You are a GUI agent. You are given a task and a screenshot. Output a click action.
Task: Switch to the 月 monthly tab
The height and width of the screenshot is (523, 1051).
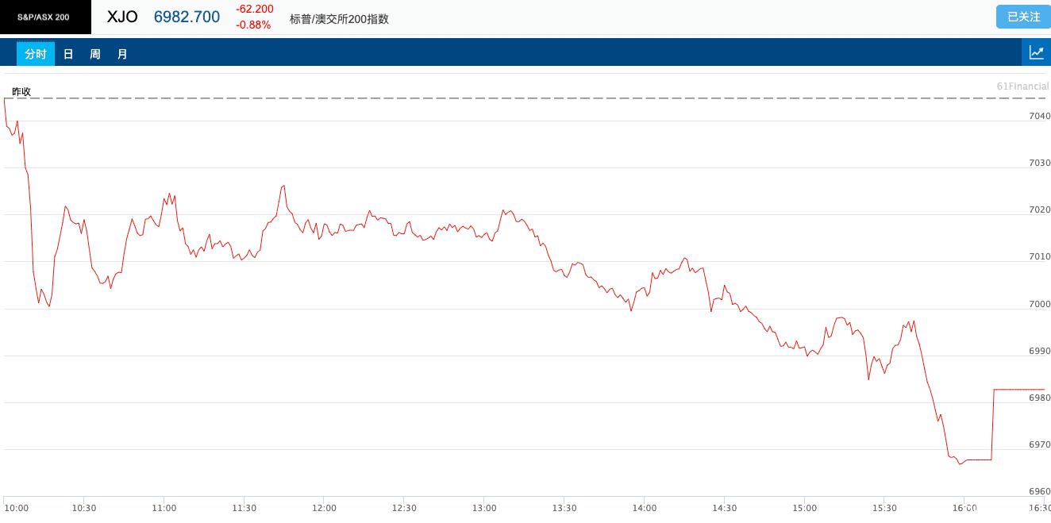(122, 54)
